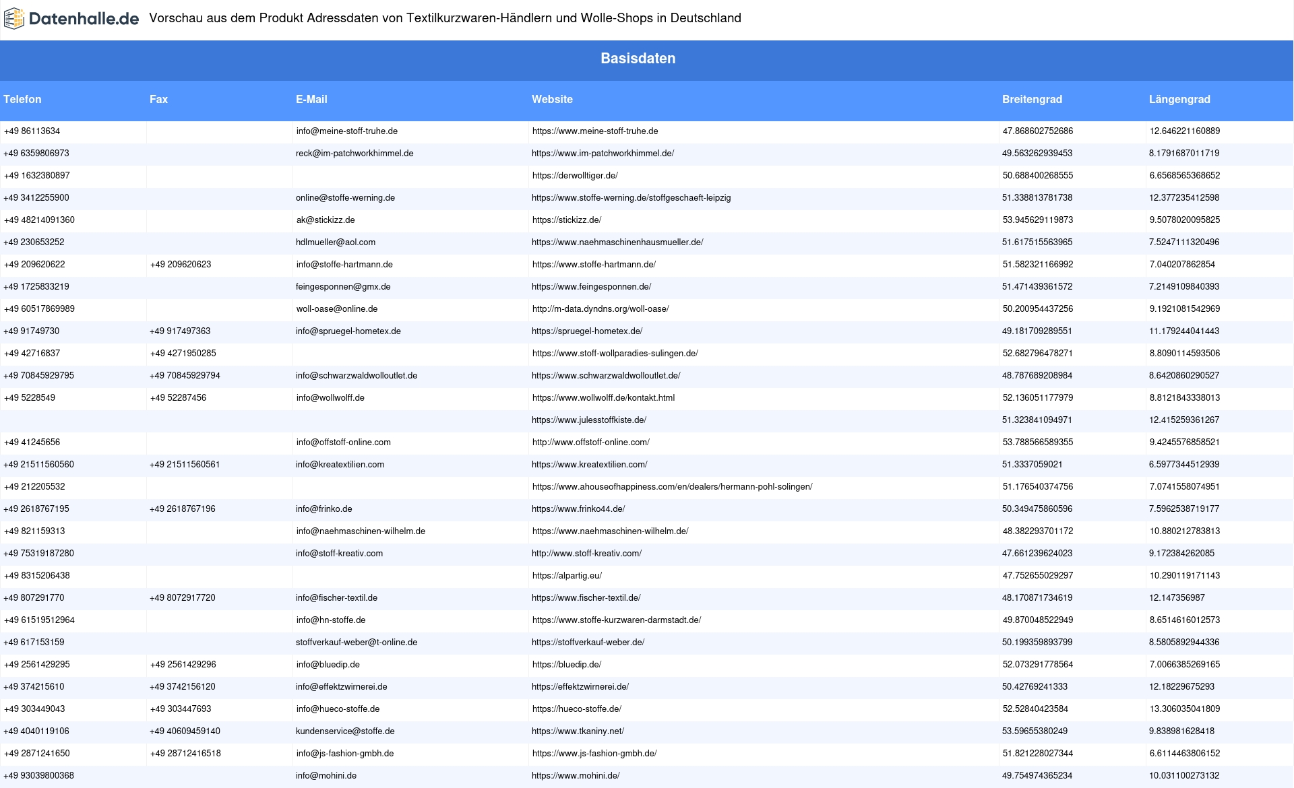Open the www.kreatextilien.com website link
Screen dimensions: 1294x788
[x=590, y=465]
